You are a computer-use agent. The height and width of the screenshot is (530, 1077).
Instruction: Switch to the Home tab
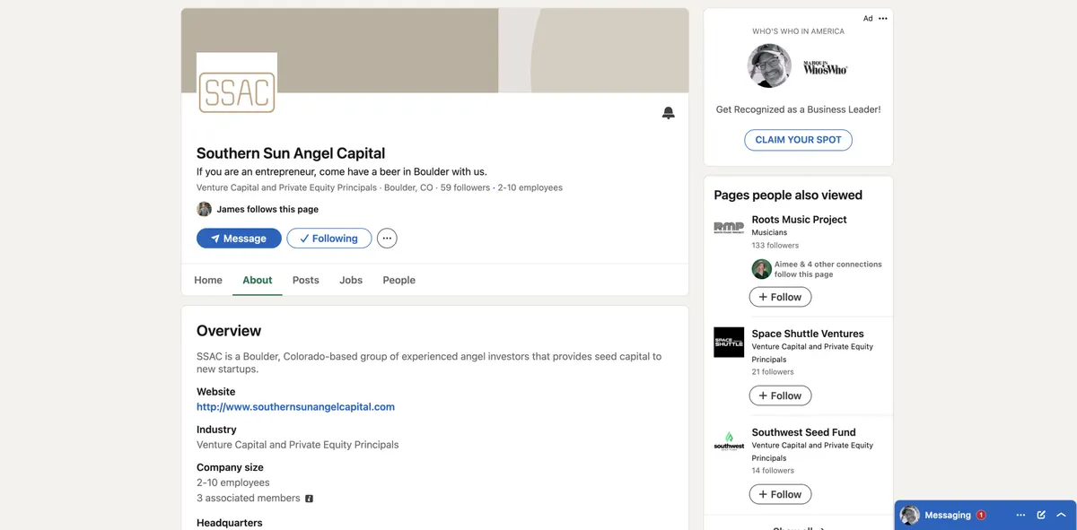coord(208,280)
